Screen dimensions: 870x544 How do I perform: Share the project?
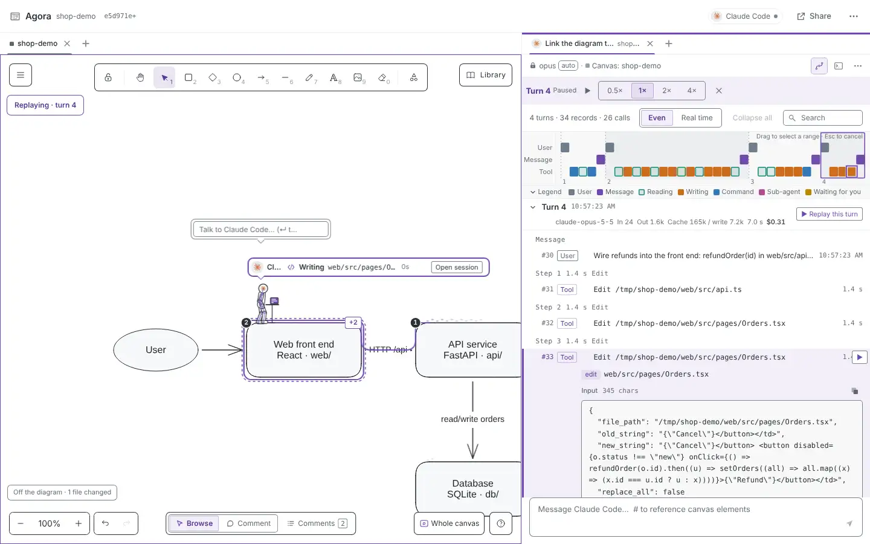click(814, 16)
